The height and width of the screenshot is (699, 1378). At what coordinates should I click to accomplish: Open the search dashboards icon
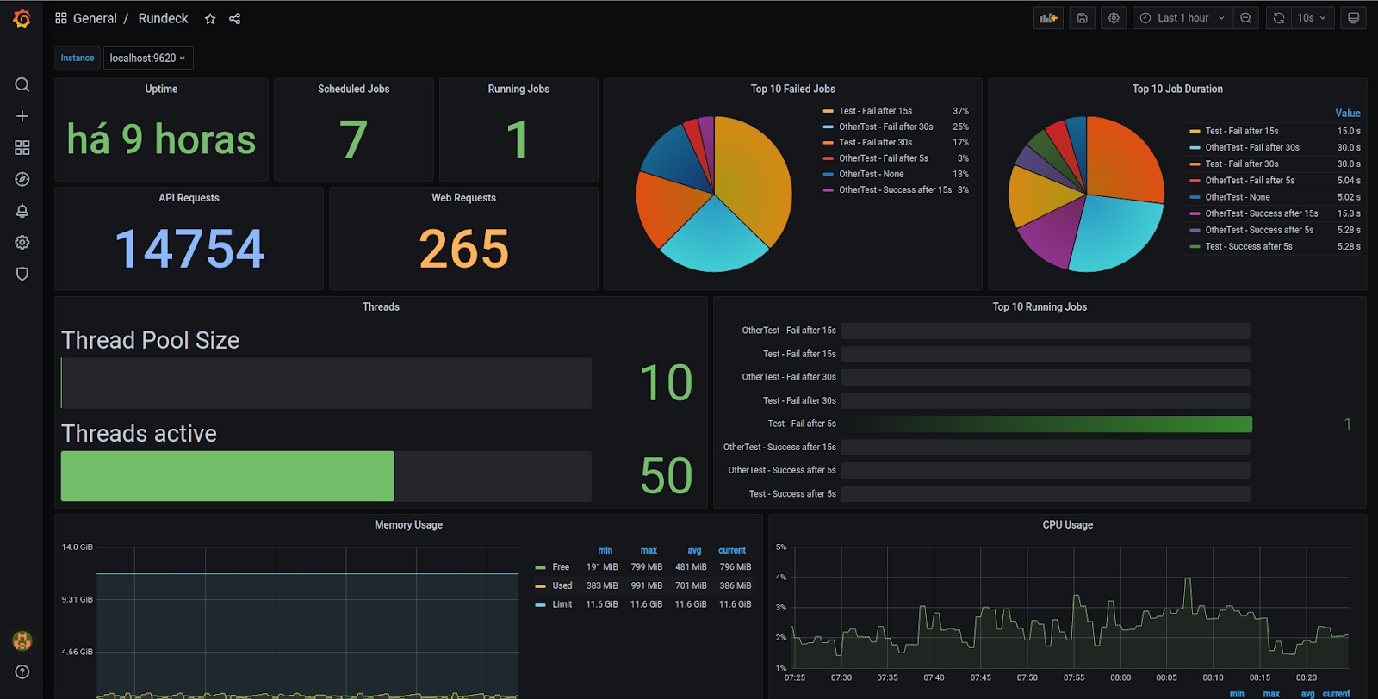22,84
